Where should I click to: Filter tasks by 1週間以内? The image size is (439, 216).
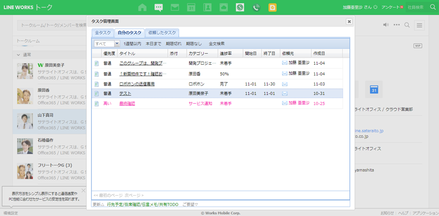[132, 44]
